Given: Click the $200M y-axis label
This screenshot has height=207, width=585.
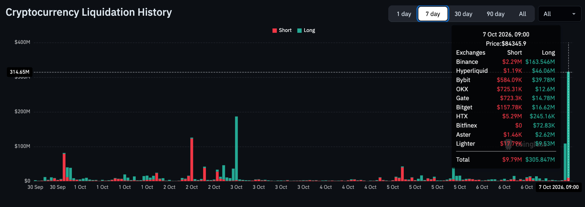Looking at the screenshot, I should (22, 111).
